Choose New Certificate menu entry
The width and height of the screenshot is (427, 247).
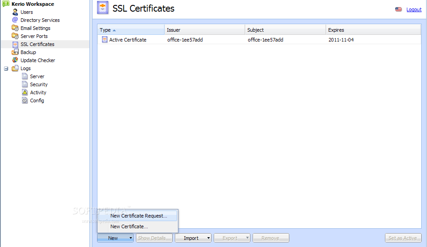(x=138, y=226)
